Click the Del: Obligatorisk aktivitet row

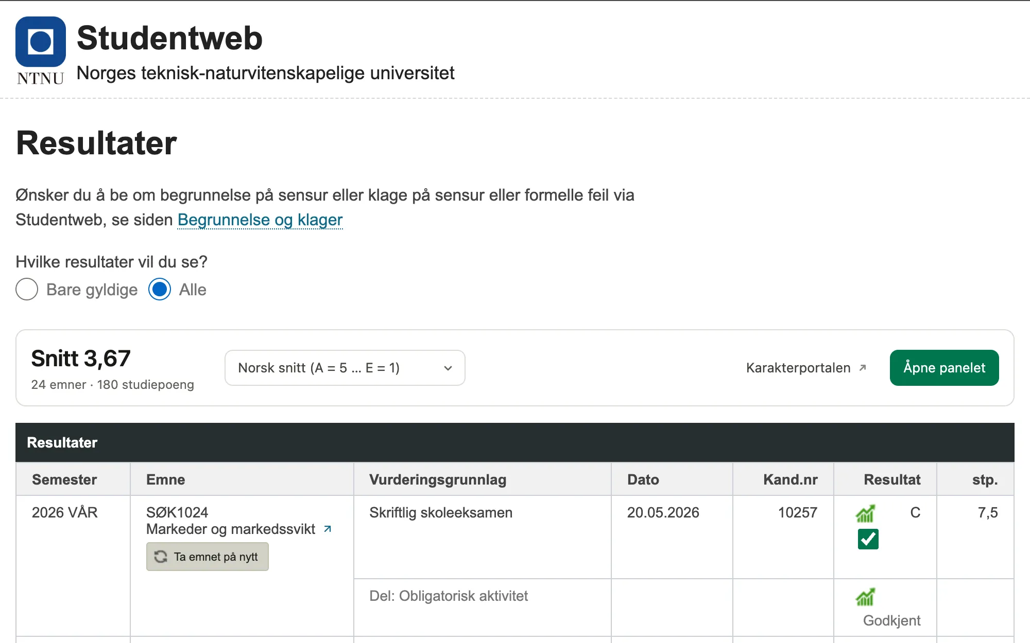(x=449, y=596)
